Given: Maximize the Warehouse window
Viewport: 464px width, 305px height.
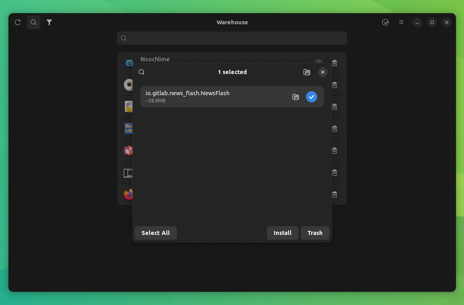Looking at the screenshot, I should click(x=432, y=22).
